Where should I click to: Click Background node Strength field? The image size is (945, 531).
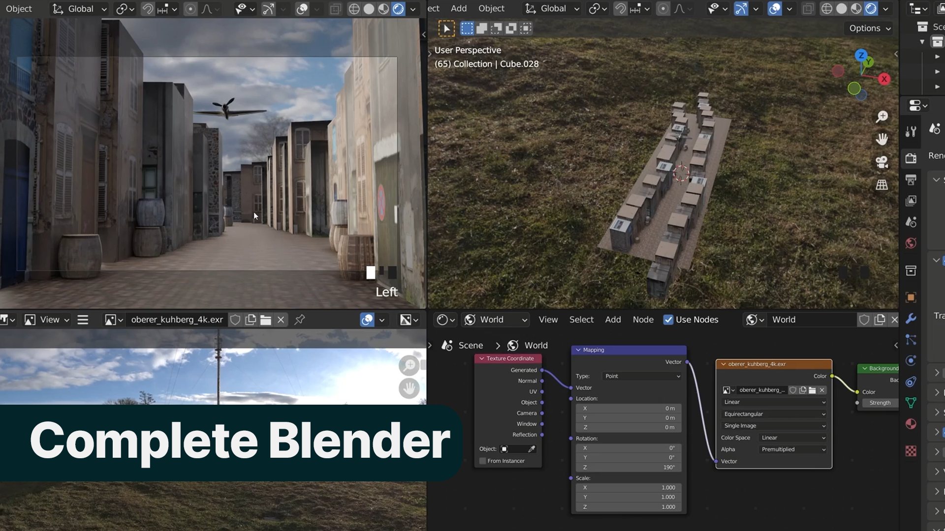point(880,403)
